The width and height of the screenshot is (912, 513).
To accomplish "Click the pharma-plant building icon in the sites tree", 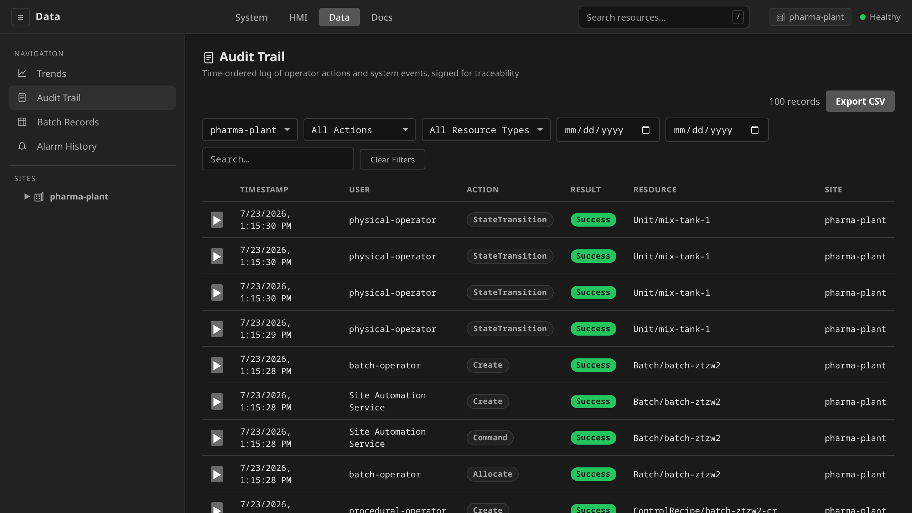I will tap(39, 197).
